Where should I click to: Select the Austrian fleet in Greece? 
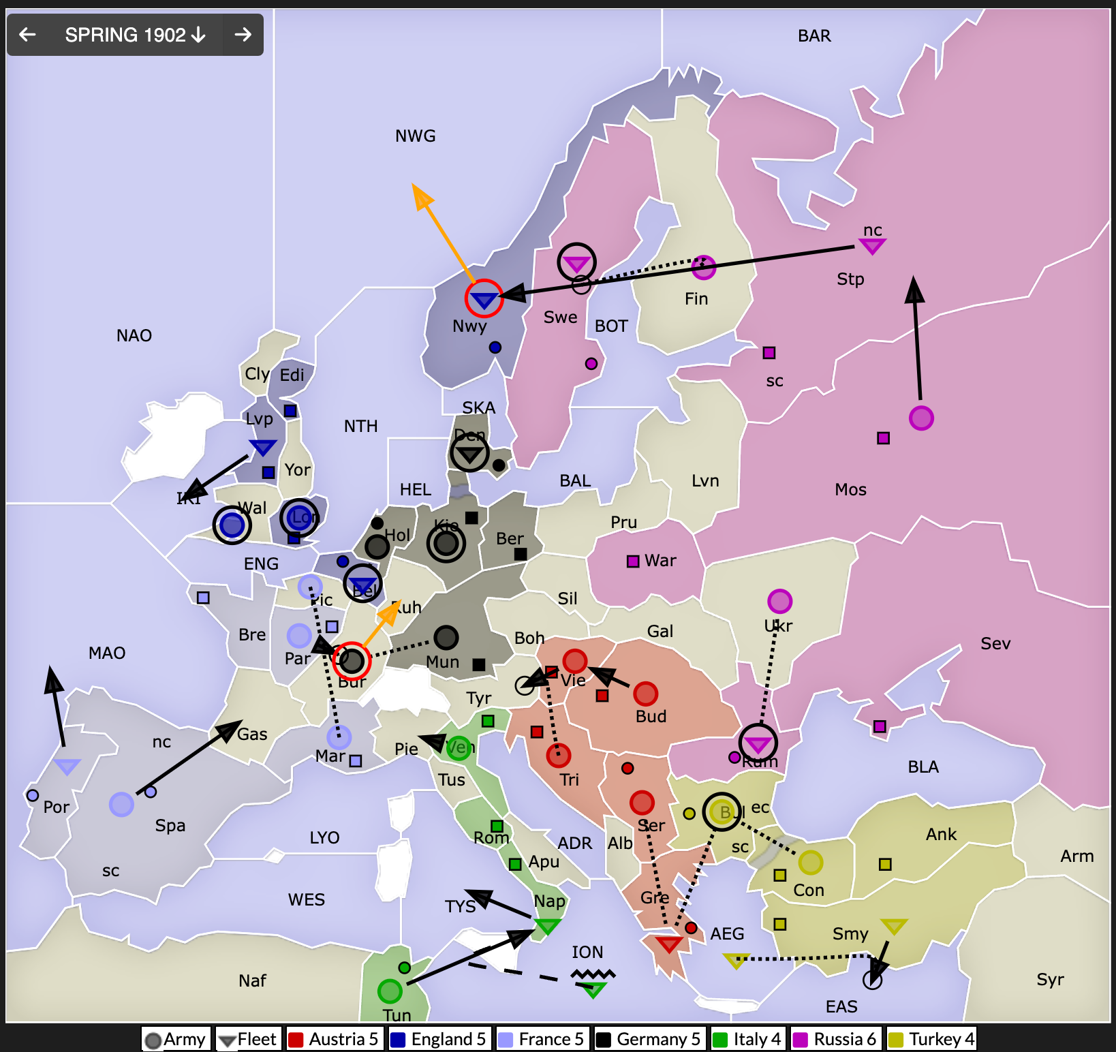coord(668,944)
